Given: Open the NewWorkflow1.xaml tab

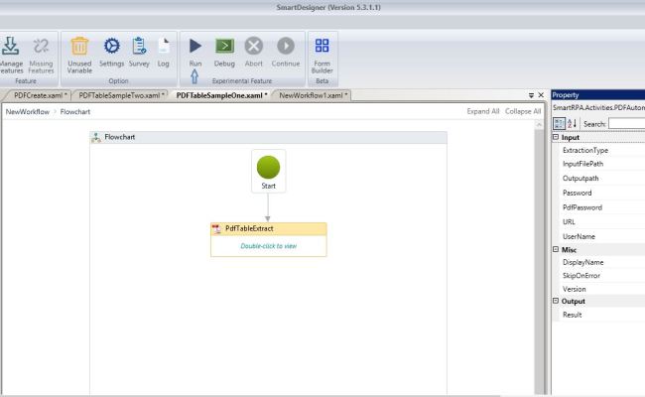Looking at the screenshot, I should pos(313,95).
